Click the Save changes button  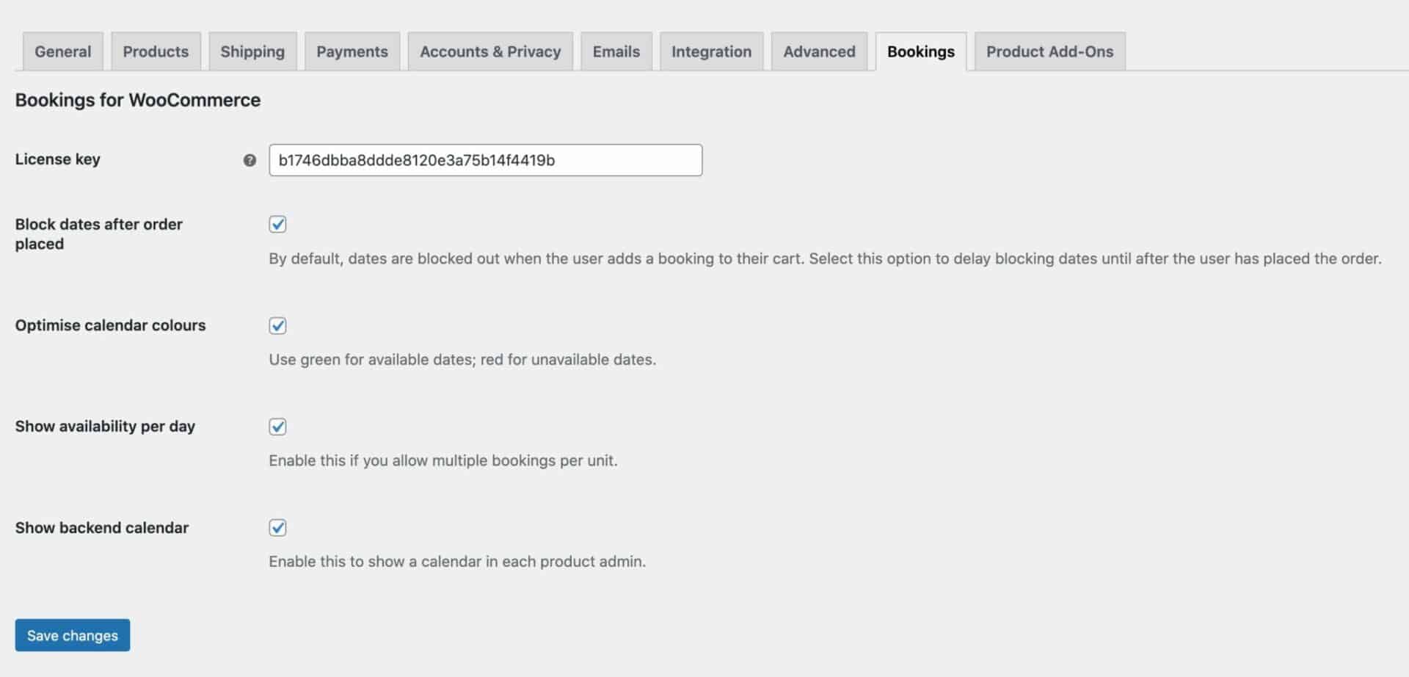pos(73,635)
